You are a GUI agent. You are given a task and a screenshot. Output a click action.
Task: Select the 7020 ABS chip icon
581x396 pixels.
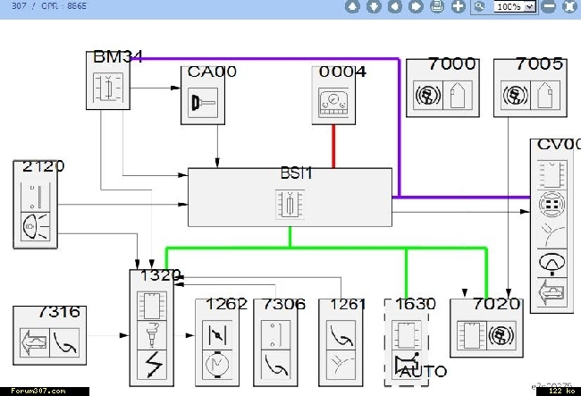(x=472, y=335)
